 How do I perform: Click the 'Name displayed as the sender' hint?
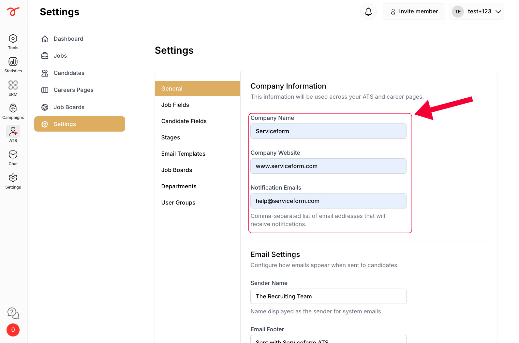coord(316,311)
